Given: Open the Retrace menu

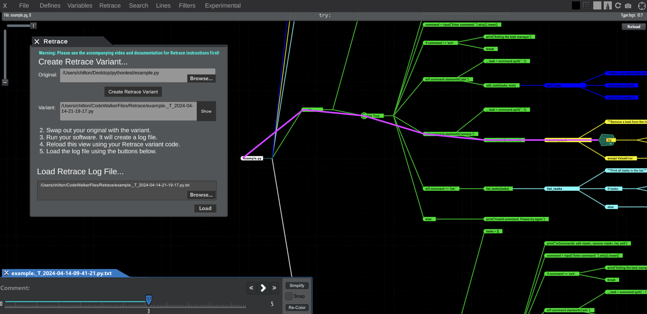Looking at the screenshot, I should [x=110, y=6].
